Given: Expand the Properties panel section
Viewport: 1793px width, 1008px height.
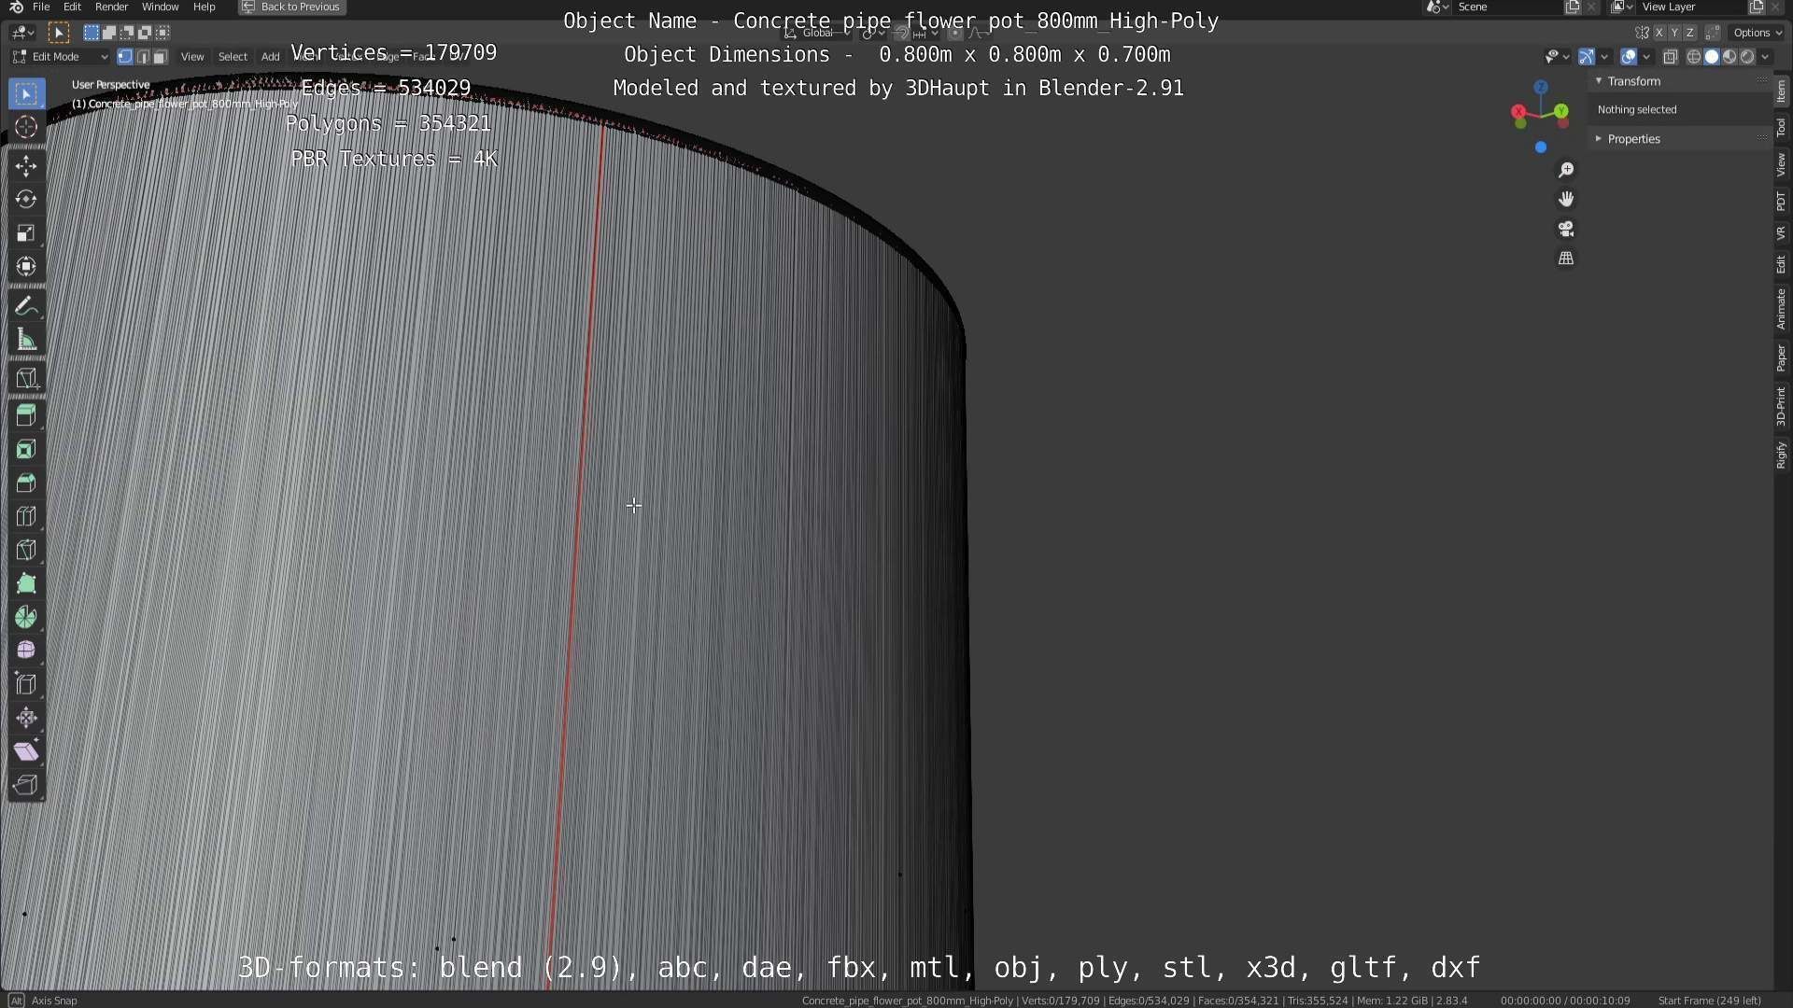Looking at the screenshot, I should pyautogui.click(x=1633, y=139).
